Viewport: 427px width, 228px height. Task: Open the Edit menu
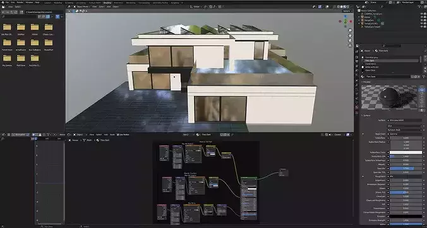tap(13, 3)
